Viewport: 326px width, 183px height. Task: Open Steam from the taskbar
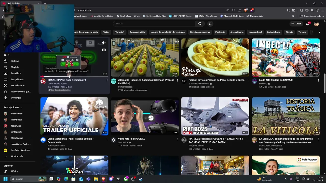[141, 179]
